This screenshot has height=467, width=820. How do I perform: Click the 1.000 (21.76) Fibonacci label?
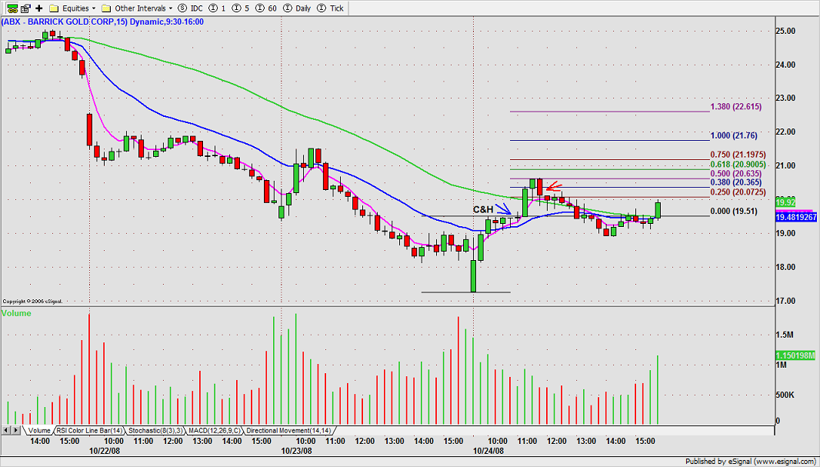click(x=733, y=136)
